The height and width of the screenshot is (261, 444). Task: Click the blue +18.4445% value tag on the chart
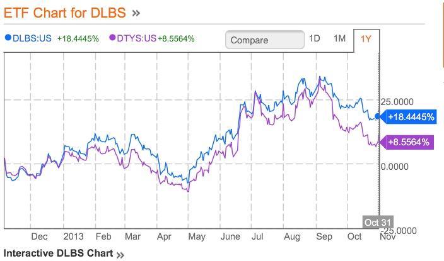click(411, 116)
